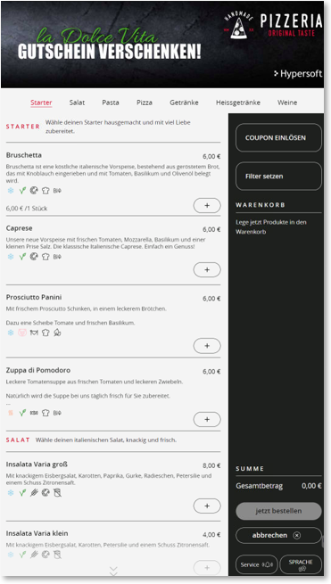Open the SPRACHE language selector
This screenshot has width=331, height=584.
tap(301, 564)
